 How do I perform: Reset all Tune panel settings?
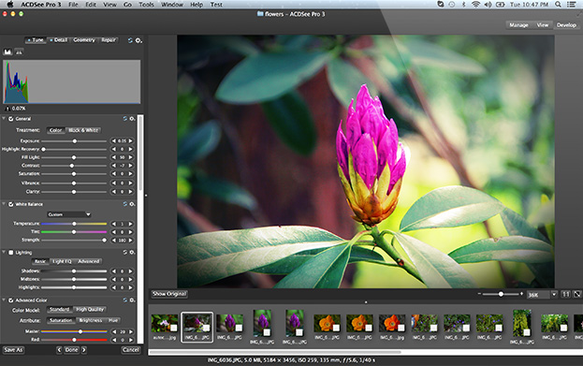[x=130, y=40]
